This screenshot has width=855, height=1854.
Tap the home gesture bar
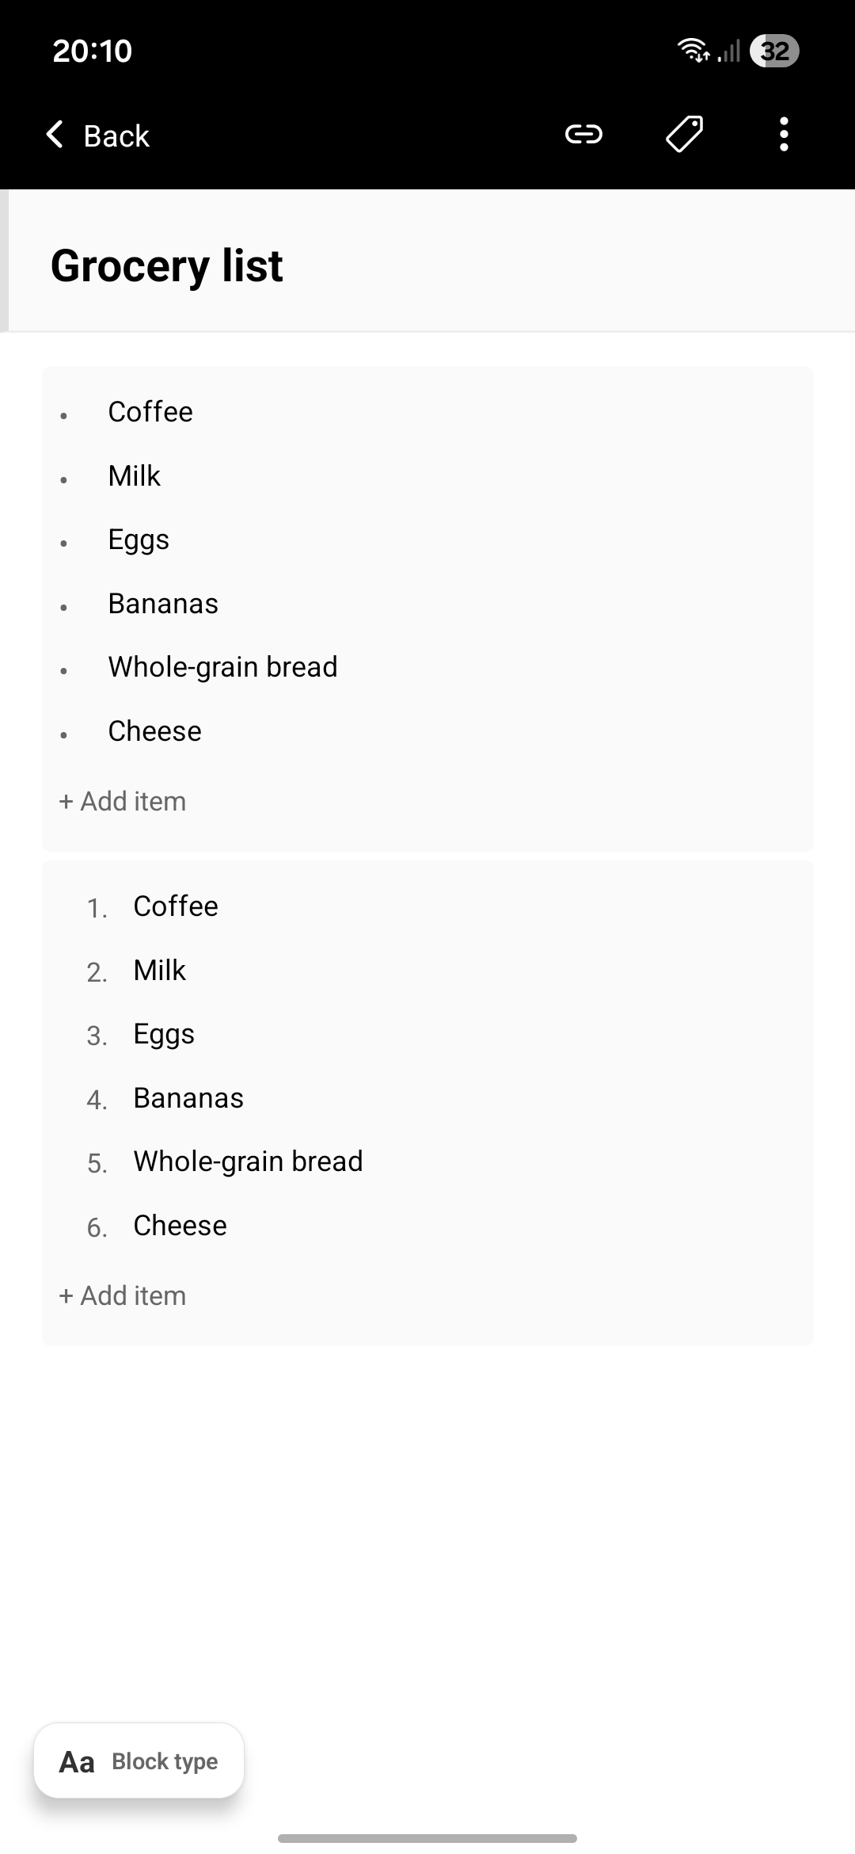coord(427,1838)
